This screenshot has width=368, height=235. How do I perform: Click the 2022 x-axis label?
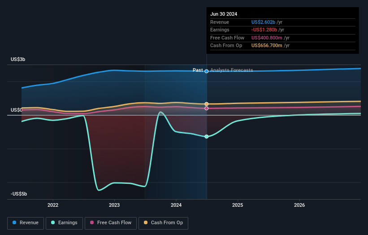pos(53,205)
